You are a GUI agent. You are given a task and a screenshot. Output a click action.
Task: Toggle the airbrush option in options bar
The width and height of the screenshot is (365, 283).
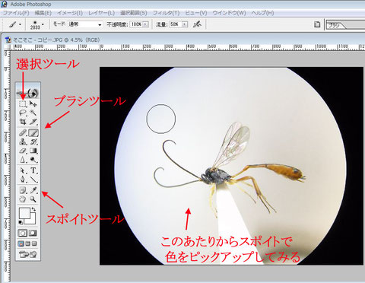pos(197,24)
